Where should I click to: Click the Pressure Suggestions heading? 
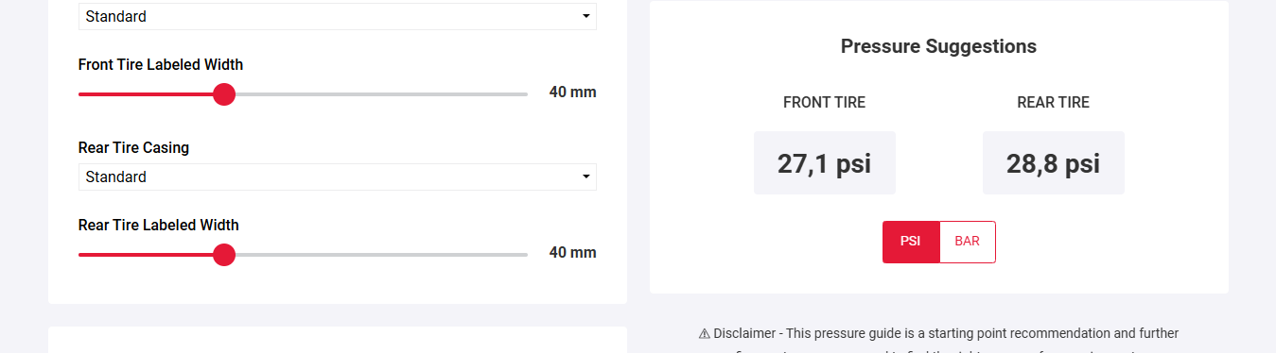[x=938, y=46]
